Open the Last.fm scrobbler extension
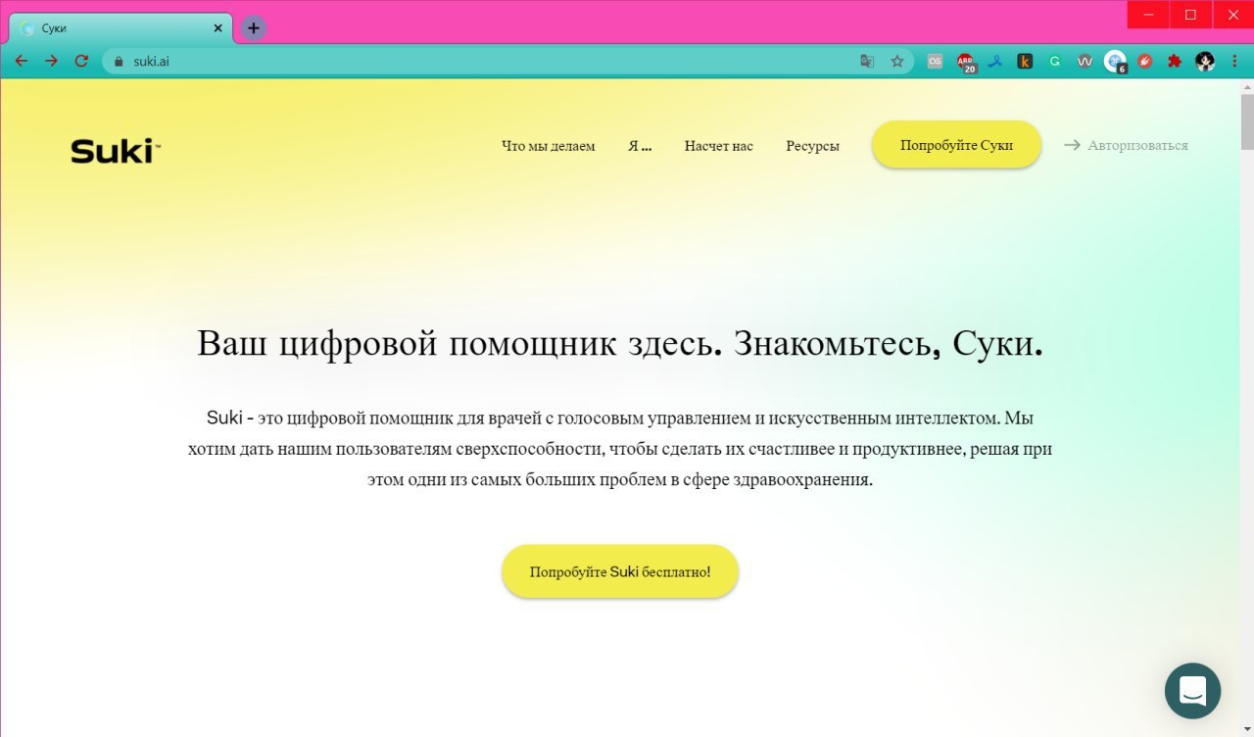The image size is (1254, 737). [x=936, y=61]
